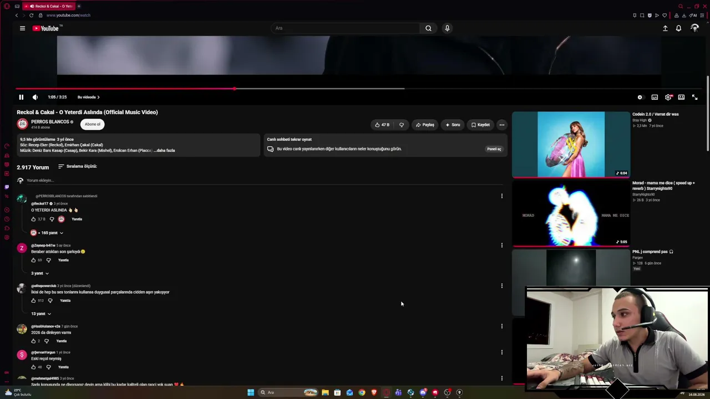Pause the video
Viewport: 710px width, 399px height.
(x=21, y=97)
